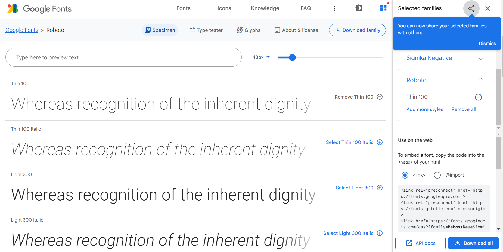The image size is (503, 252).
Task: Click plus icon for Light 300 Italic
Action: pos(380,233)
